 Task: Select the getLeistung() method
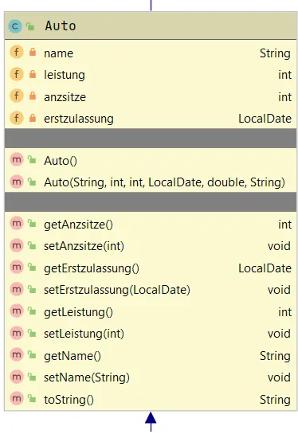(78, 312)
